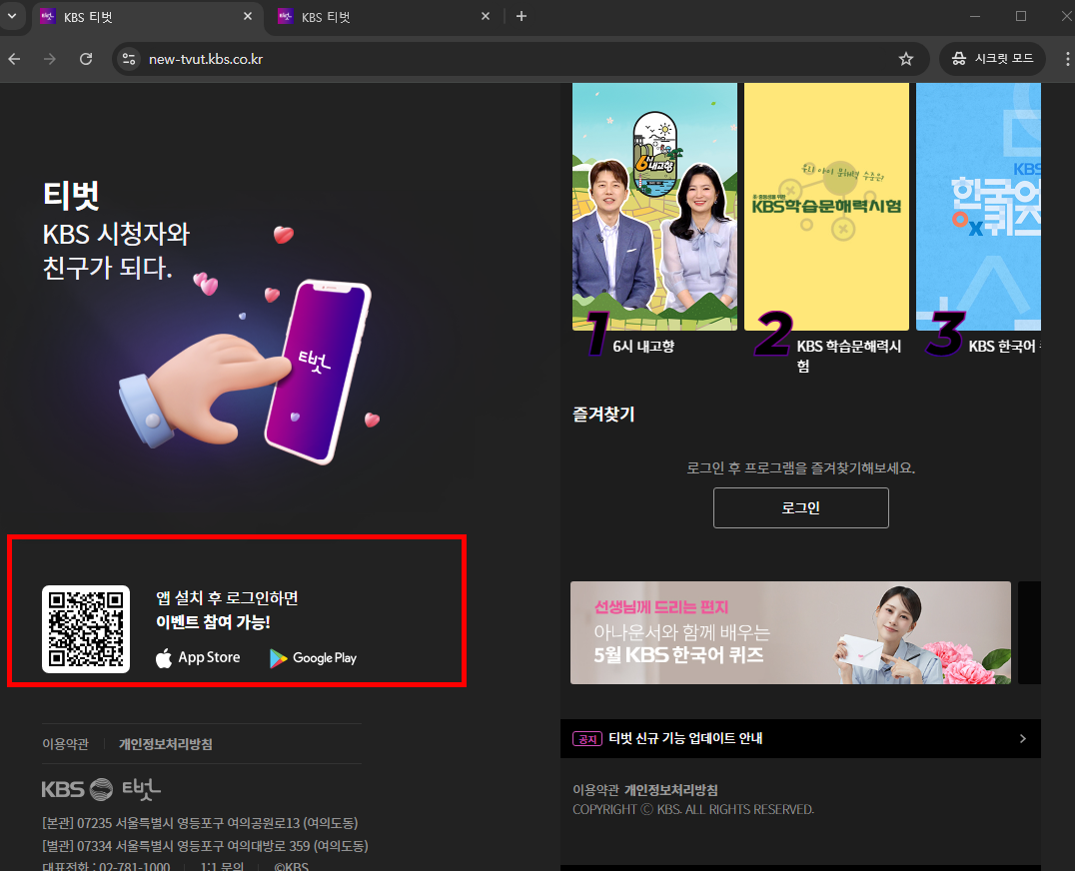Open site information icon in address bar

point(130,59)
